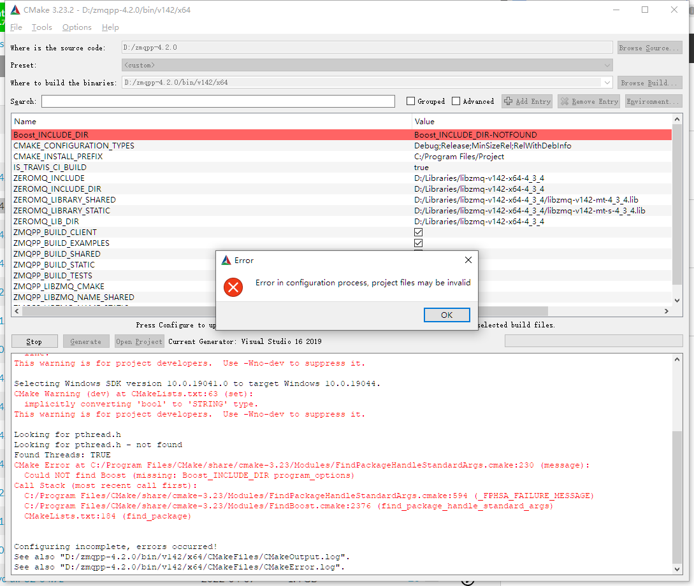The height and width of the screenshot is (586, 694).
Task: Open the Tools menu
Action: coord(41,27)
